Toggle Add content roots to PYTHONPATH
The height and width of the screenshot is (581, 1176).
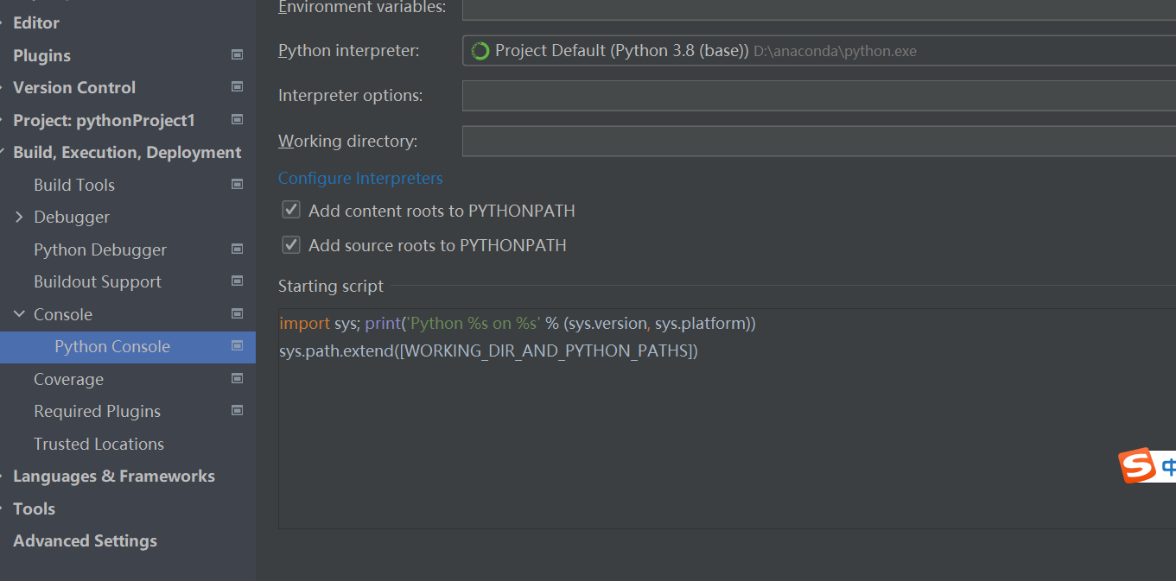pyautogui.click(x=291, y=210)
